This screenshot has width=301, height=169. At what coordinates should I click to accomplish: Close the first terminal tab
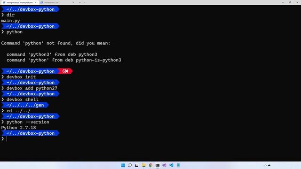click(36, 2)
